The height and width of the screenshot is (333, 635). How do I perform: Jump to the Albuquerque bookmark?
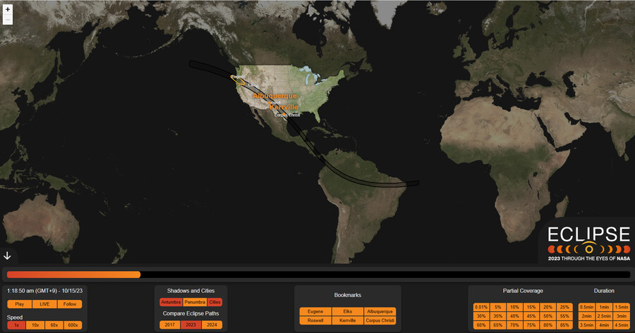(380, 311)
